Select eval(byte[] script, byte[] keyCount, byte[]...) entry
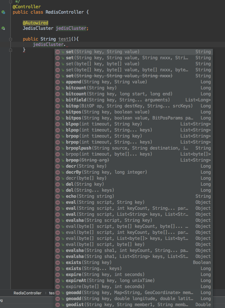The height and width of the screenshot is (308, 225). 134,227
